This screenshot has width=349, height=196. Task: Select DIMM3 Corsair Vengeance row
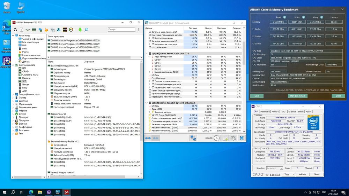74,47
